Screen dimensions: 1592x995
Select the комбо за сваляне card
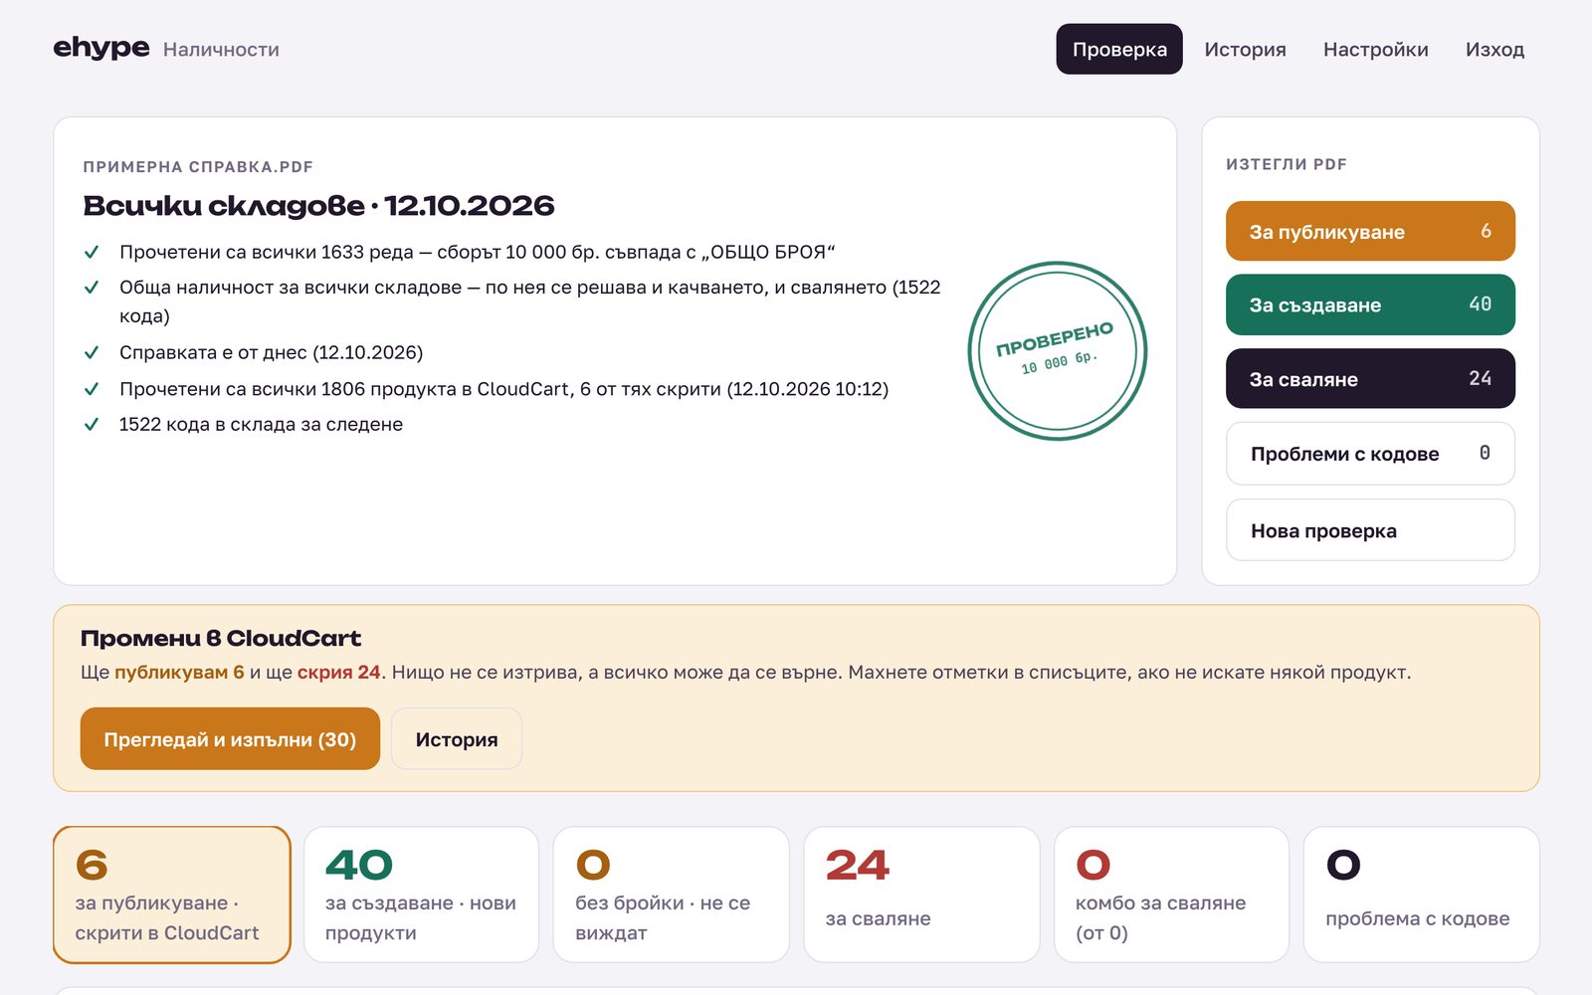(x=1171, y=895)
